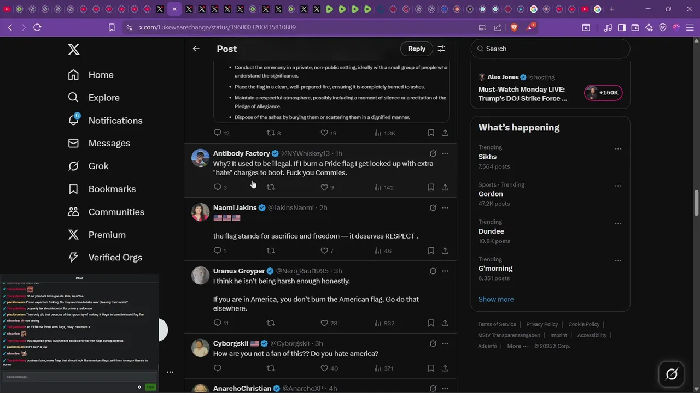View analytics of Naomi Jakins' reply
The width and height of the screenshot is (700, 393).
tap(383, 251)
